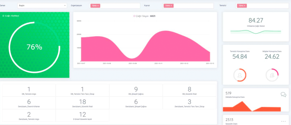Click the 54.84 Temsilci Konuşma Oranı value
This screenshot has height=125, width=291.
(x=240, y=57)
